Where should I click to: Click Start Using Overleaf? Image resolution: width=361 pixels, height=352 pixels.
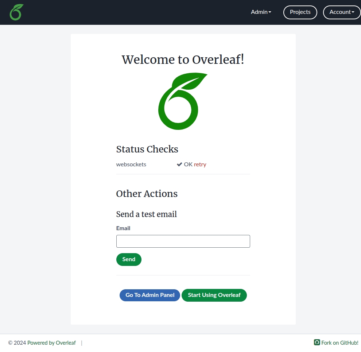click(214, 295)
